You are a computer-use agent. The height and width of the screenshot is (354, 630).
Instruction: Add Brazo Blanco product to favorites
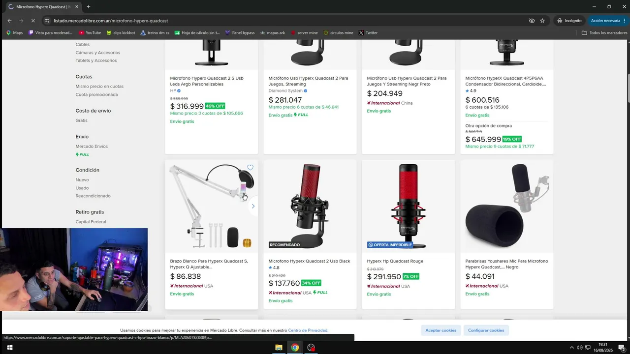click(x=250, y=168)
